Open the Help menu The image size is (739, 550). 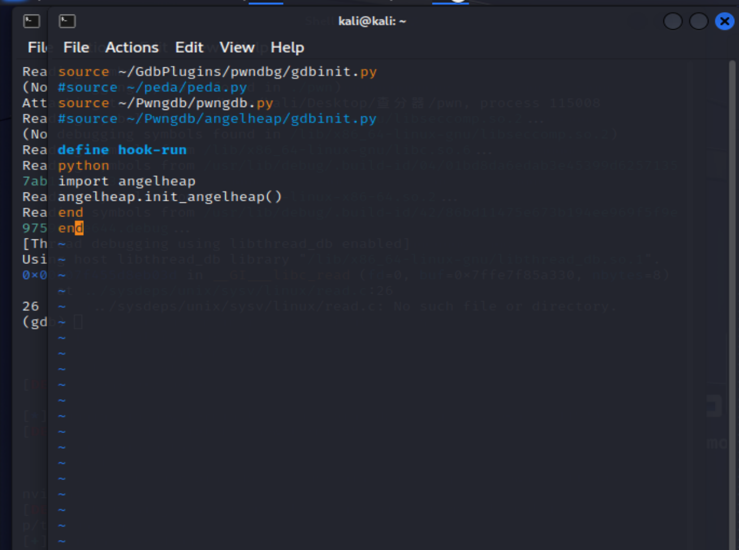point(287,47)
